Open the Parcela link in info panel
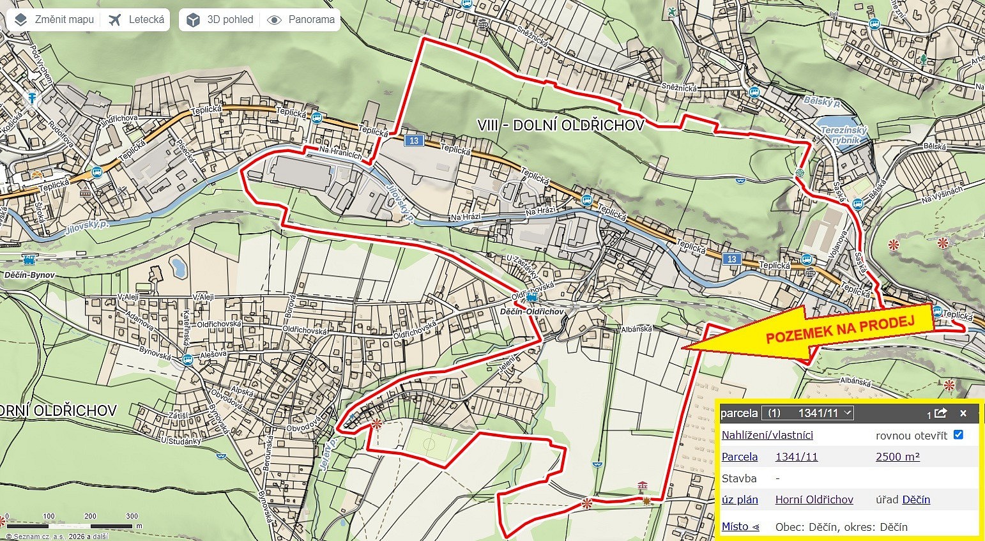The height and width of the screenshot is (541, 985). (740, 457)
